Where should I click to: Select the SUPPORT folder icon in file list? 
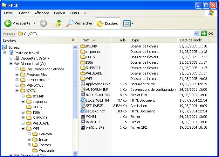(x=83, y=68)
